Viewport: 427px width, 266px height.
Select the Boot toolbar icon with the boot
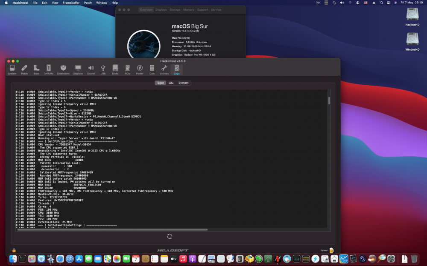coord(36,69)
